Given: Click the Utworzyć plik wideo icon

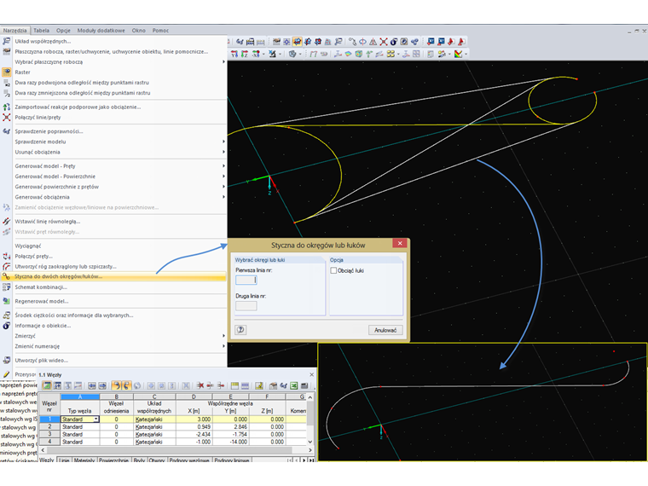Looking at the screenshot, I should (x=7, y=361).
